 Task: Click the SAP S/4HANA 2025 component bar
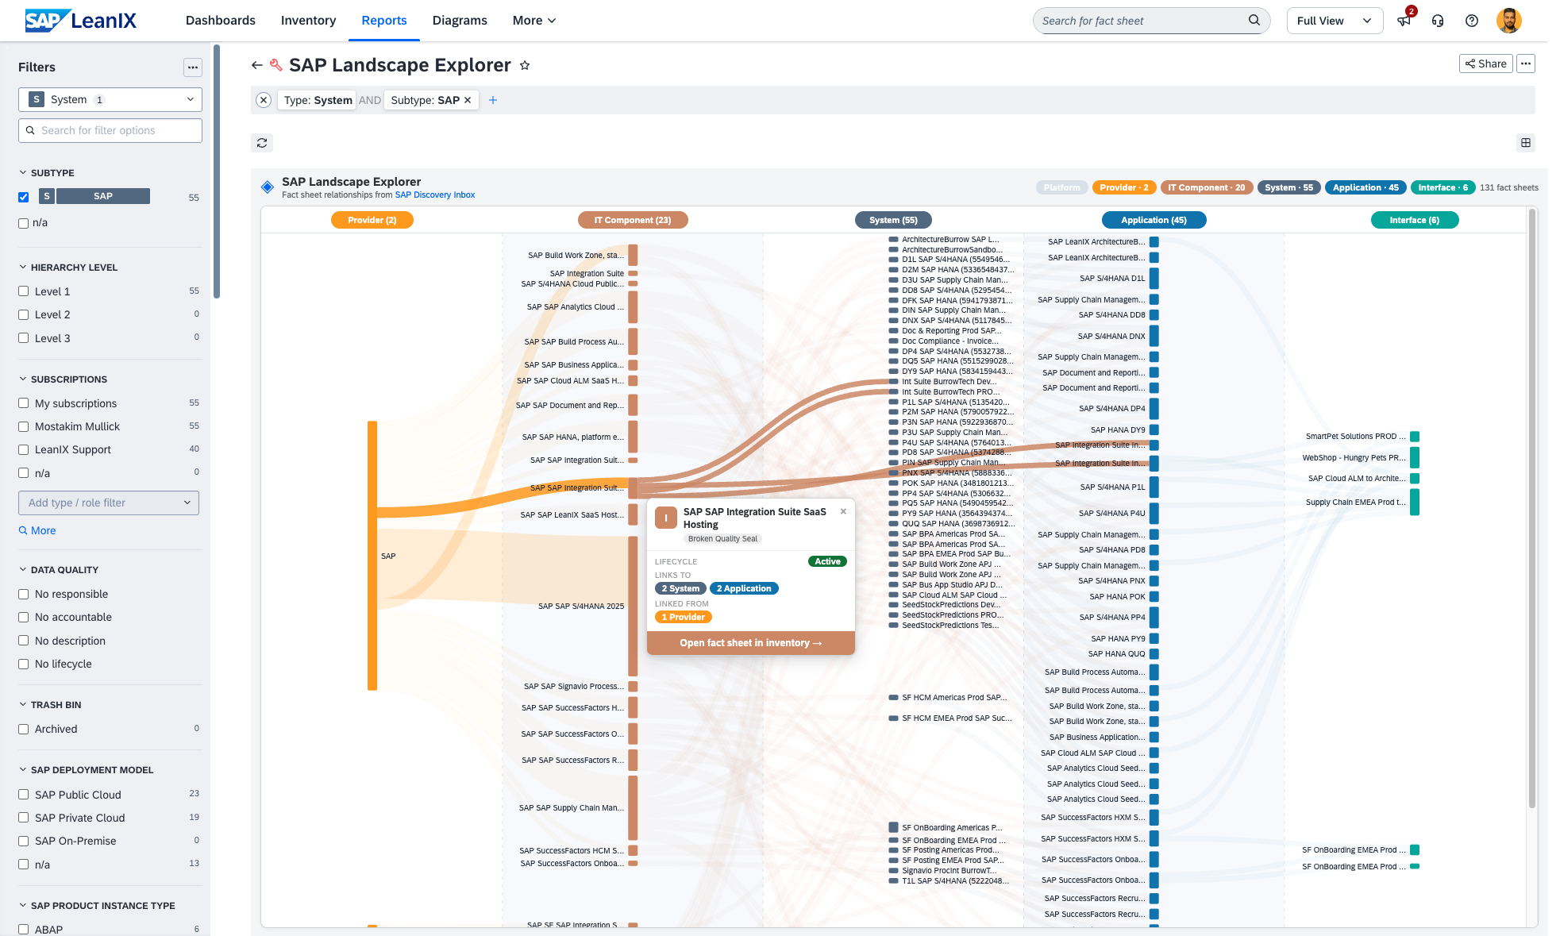point(633,606)
